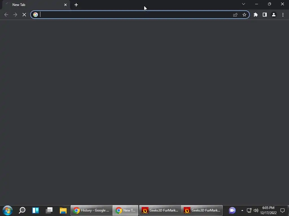The height and width of the screenshot is (216, 289).
Task: Switch to History - Google Chrome window
Action: point(91,210)
